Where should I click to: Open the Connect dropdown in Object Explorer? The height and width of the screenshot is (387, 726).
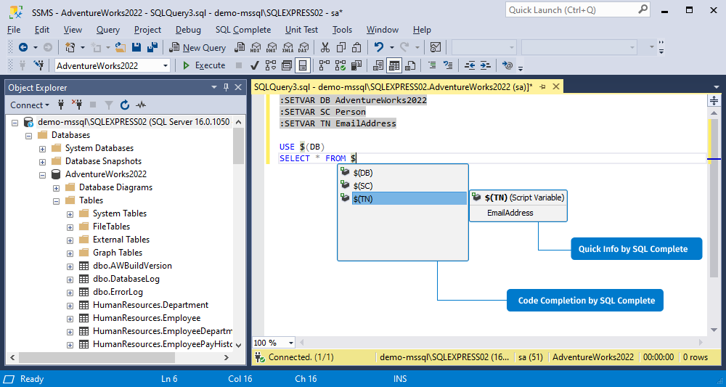click(30, 105)
